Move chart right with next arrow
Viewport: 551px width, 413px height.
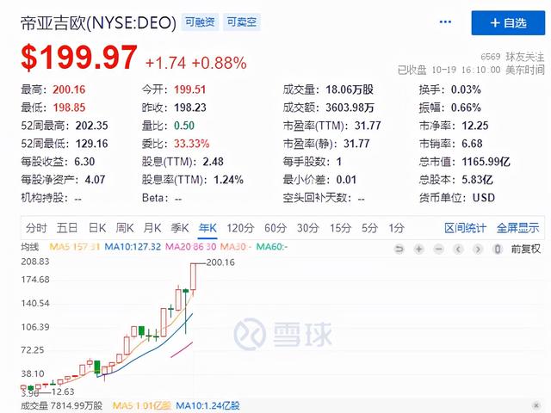[x=478, y=249]
